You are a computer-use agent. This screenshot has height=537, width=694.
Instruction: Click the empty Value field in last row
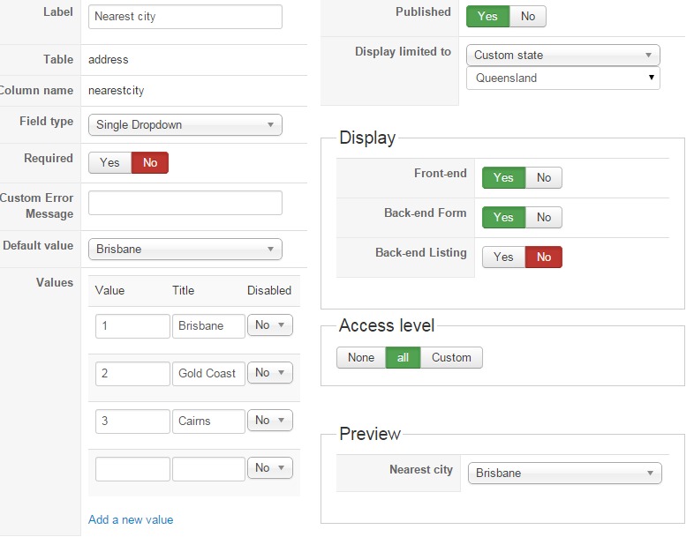(132, 468)
